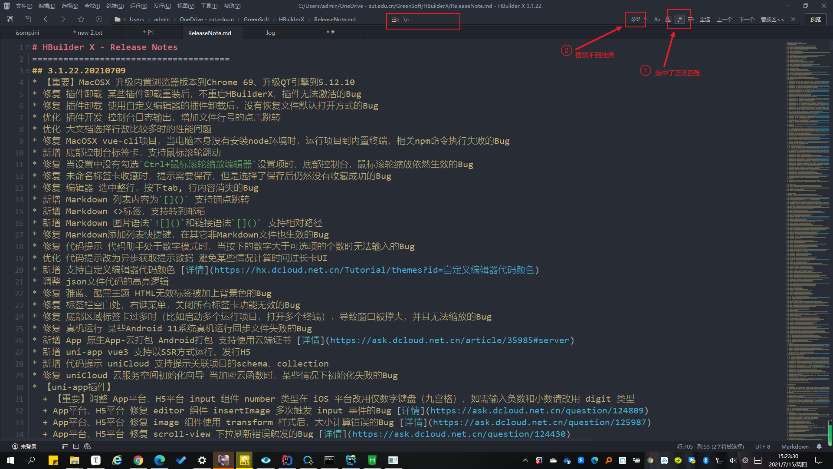Viewport: 833px width, 469px height.
Task: Click the GreenSoft breadcrumb segment
Action: click(x=256, y=20)
